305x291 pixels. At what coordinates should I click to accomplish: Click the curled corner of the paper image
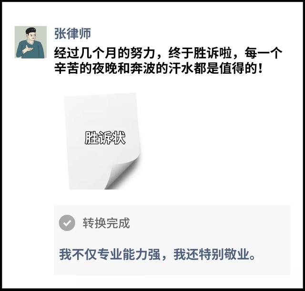[122, 174]
